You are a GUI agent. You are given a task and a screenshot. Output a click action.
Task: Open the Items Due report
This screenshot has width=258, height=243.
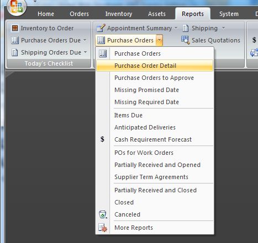[x=155, y=115]
